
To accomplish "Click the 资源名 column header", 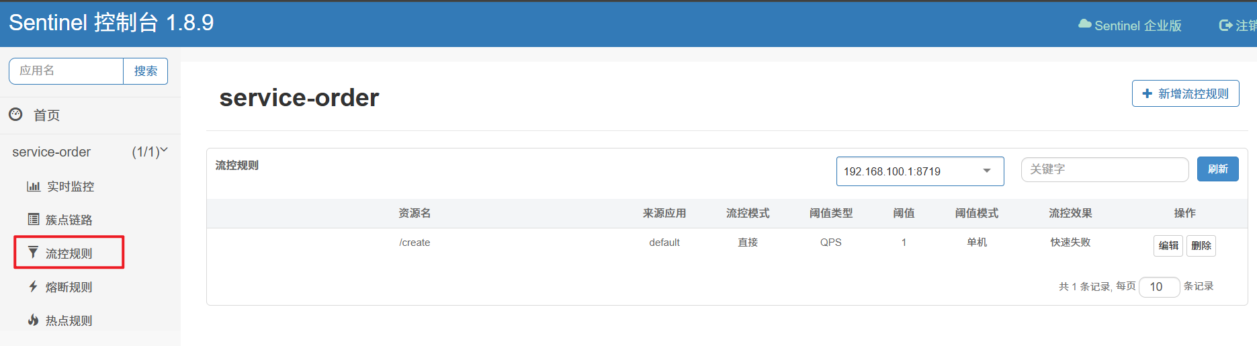I will tap(415, 213).
